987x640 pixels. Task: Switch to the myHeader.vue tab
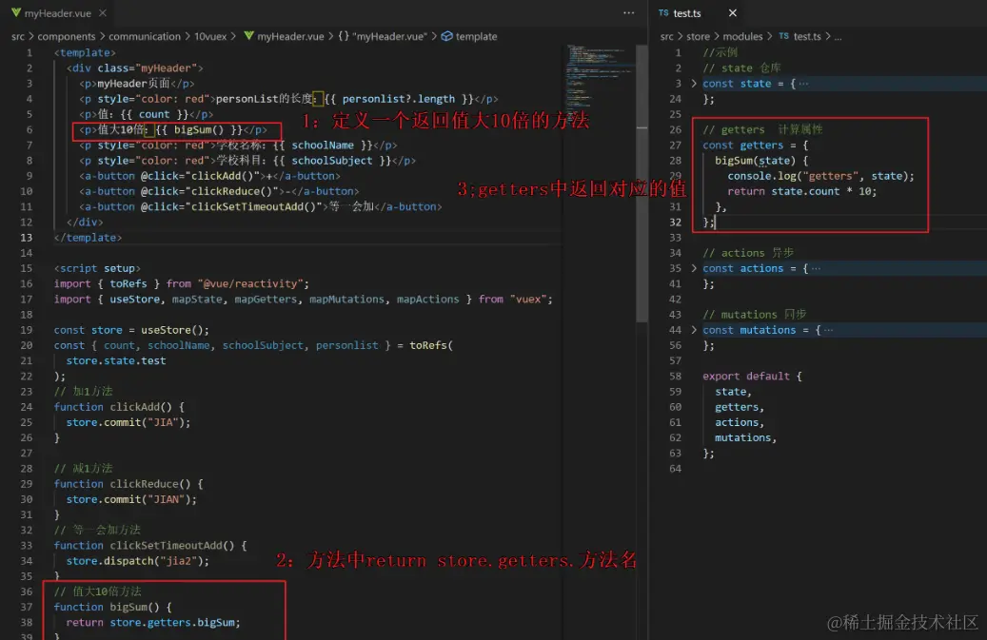[58, 12]
